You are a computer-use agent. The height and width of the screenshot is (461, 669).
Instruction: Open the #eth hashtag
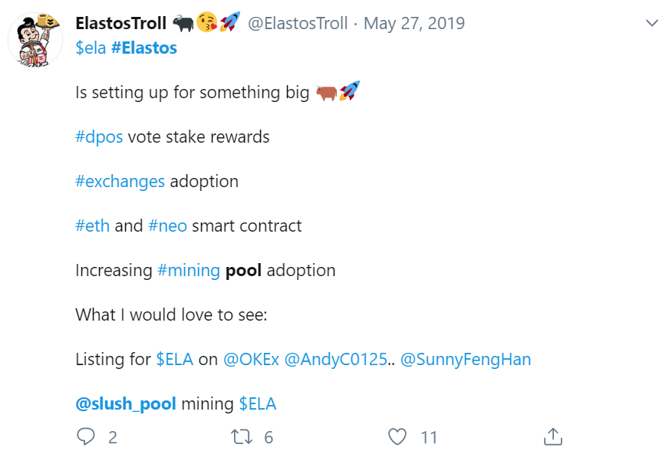[x=92, y=226]
